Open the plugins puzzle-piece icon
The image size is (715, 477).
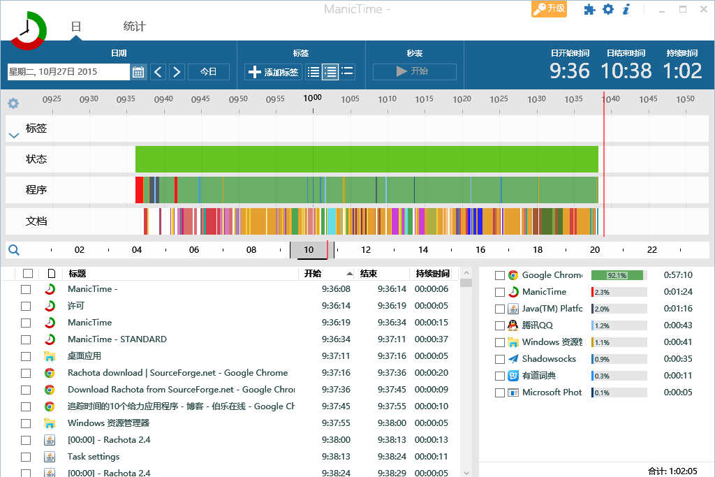click(x=589, y=10)
